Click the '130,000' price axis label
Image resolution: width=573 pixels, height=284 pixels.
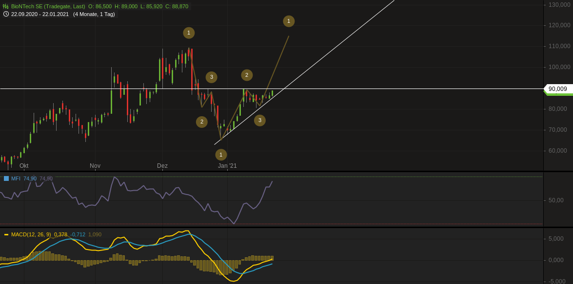[x=559, y=4]
